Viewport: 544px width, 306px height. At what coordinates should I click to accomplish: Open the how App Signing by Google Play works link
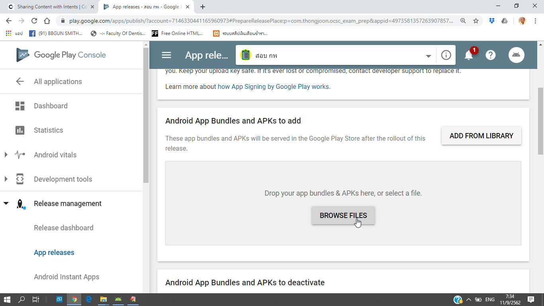tap(273, 86)
